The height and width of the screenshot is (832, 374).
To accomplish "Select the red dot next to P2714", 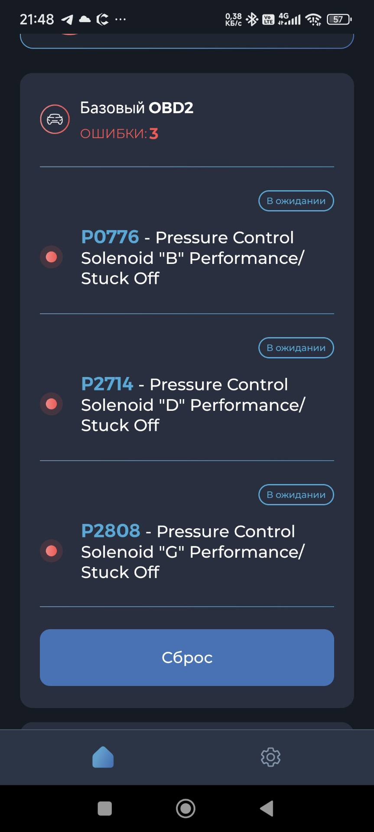I will 52,404.
